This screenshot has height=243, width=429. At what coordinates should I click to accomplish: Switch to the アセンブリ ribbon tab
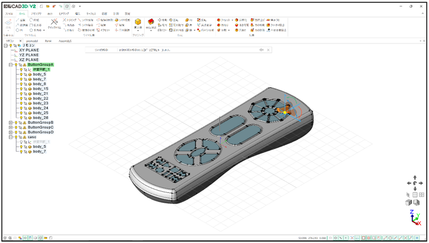[x=36, y=14]
